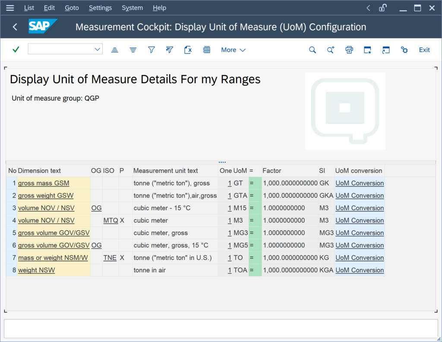Click the new GUI window icon

[x=367, y=50]
